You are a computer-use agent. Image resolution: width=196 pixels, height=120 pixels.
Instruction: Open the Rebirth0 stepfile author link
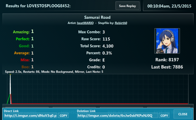click(121, 23)
